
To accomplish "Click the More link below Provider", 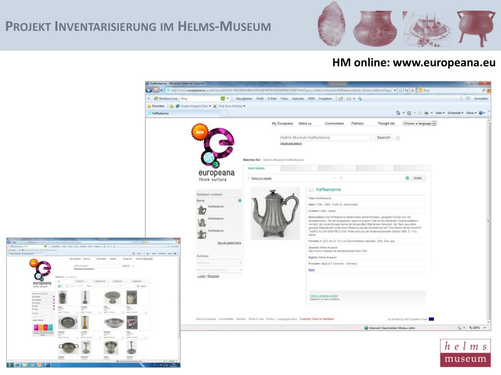I will pos(311,270).
